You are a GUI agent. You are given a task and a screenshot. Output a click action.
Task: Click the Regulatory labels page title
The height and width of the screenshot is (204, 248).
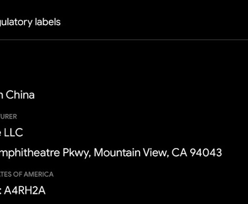[30, 22]
